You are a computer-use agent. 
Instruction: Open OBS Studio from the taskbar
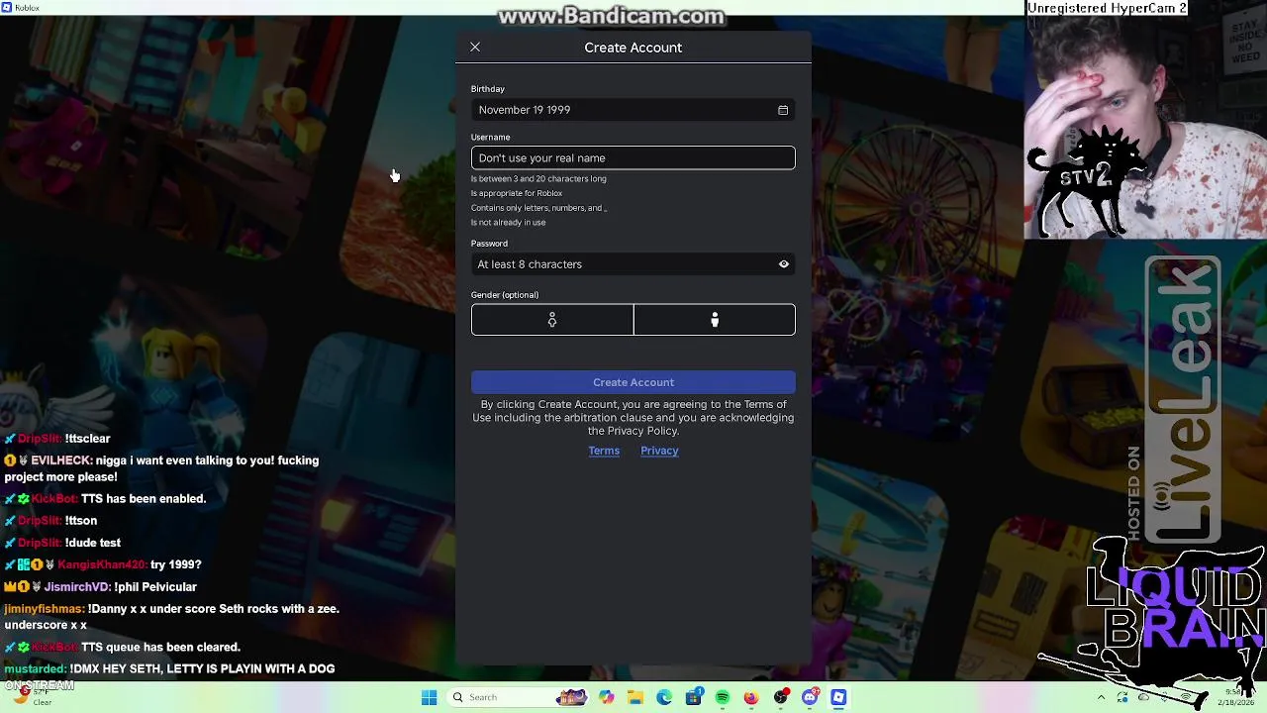coord(781,697)
